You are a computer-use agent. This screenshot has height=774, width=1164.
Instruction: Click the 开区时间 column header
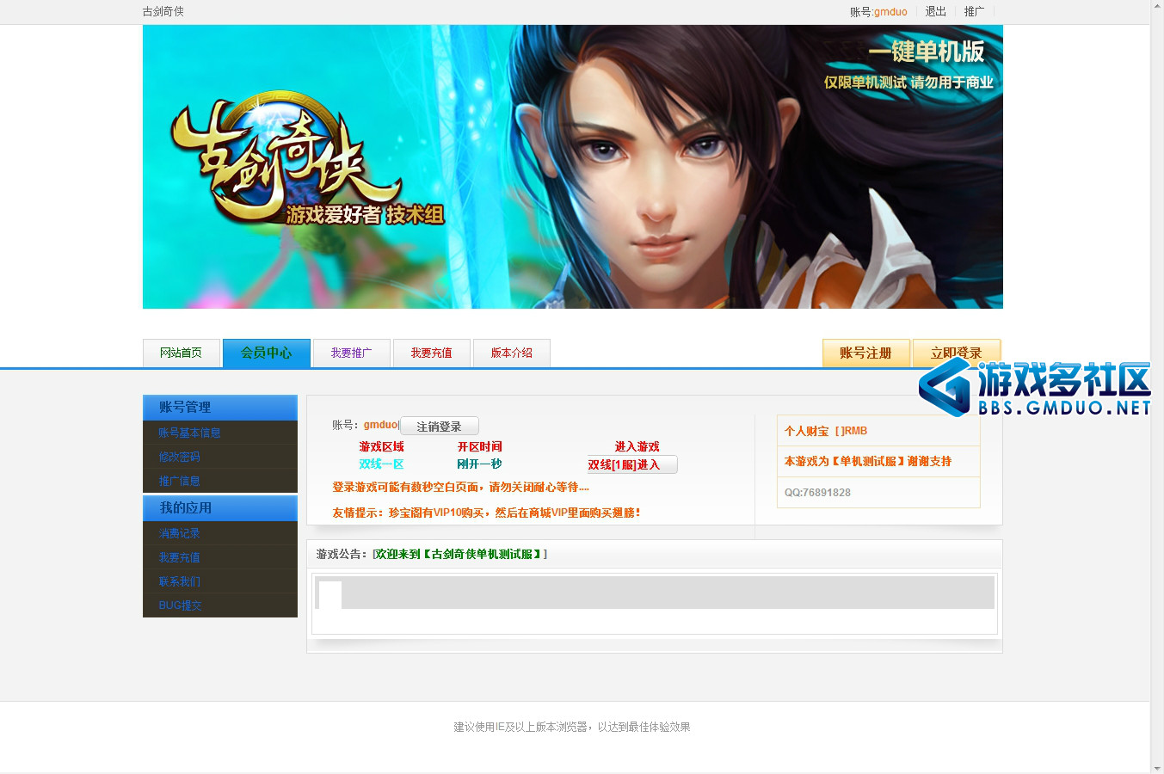[479, 446]
